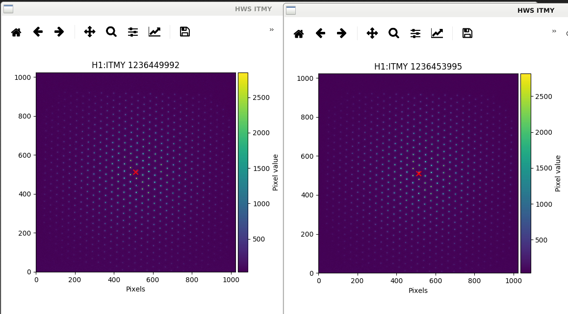Click Save figure disk icon in left window
568x314 pixels.
[185, 32]
